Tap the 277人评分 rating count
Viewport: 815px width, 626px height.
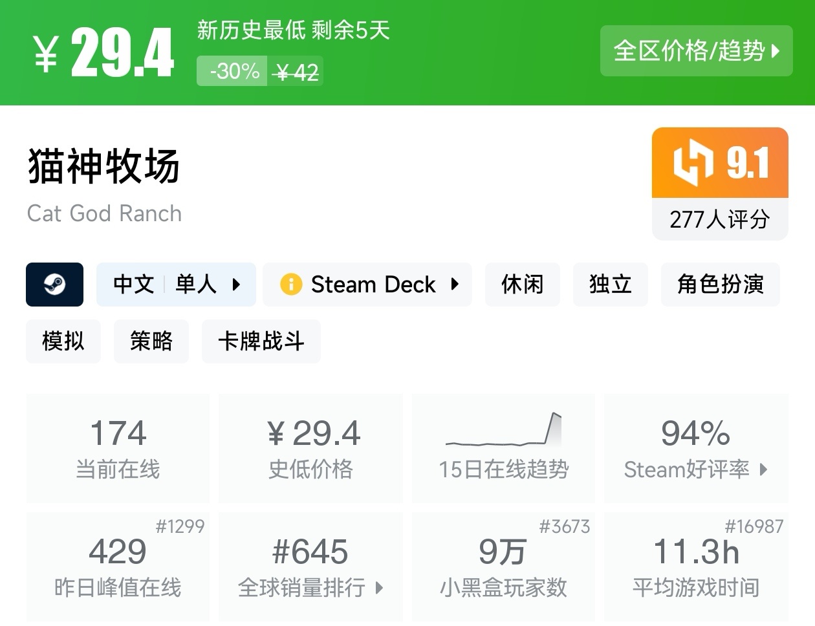point(720,219)
